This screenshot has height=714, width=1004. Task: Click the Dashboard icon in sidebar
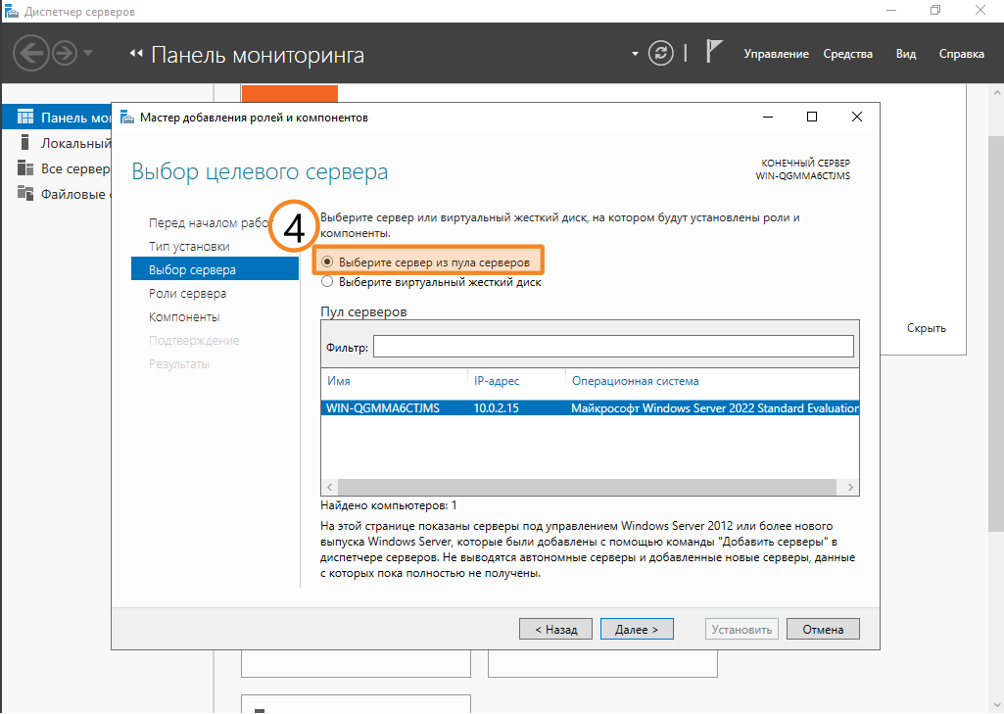[x=25, y=118]
